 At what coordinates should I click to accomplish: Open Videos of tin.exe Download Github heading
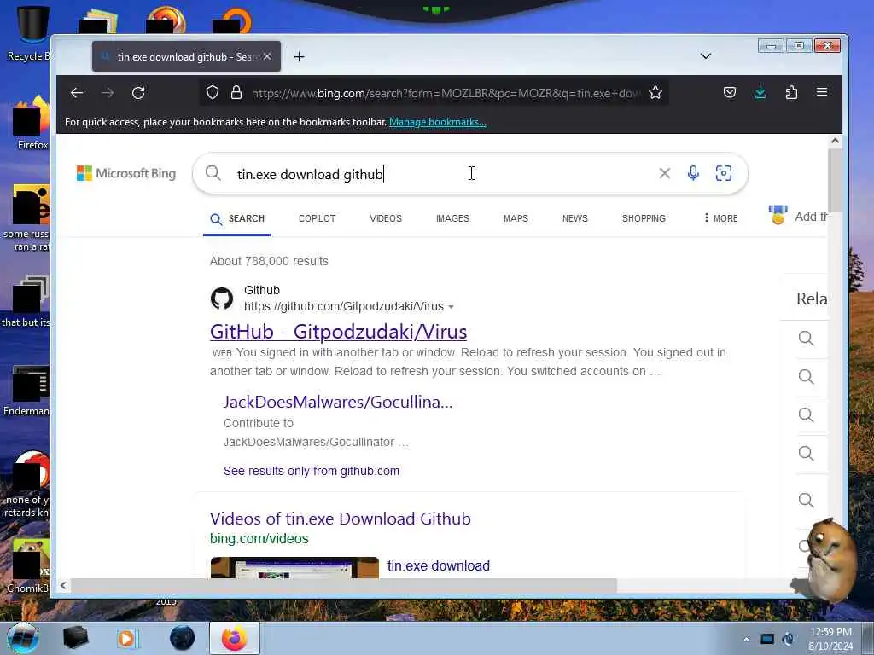coord(340,519)
